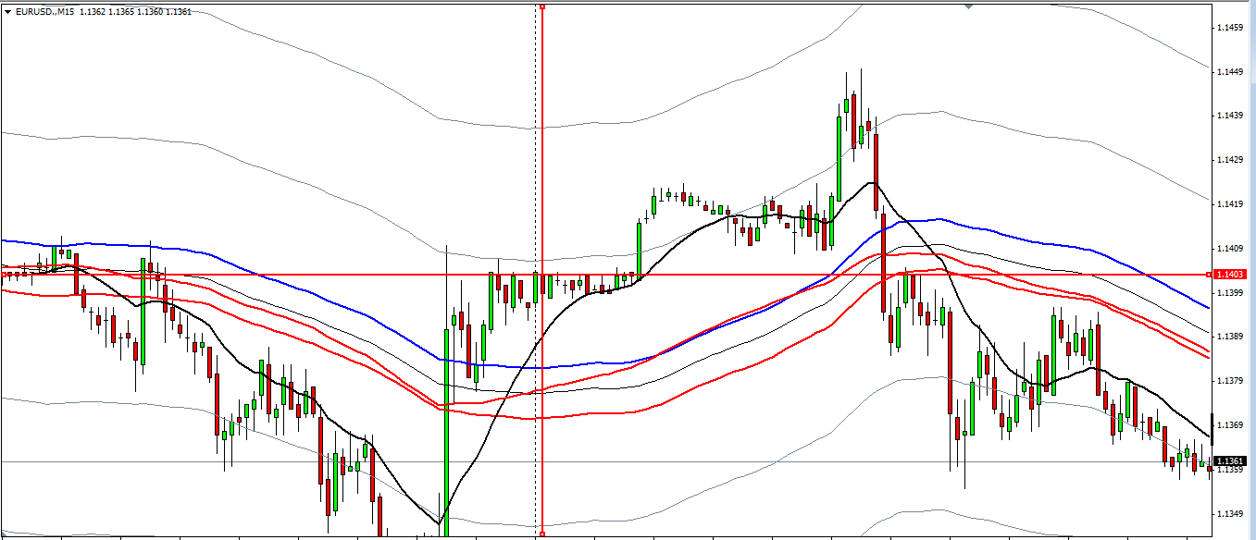The width and height of the screenshot is (1256, 540).
Task: Select the horizontal red line's right end handle
Action: pos(1211,275)
